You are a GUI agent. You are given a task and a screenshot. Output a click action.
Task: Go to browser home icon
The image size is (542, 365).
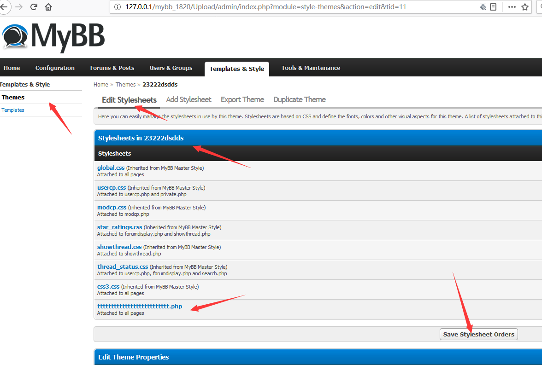[x=48, y=7]
